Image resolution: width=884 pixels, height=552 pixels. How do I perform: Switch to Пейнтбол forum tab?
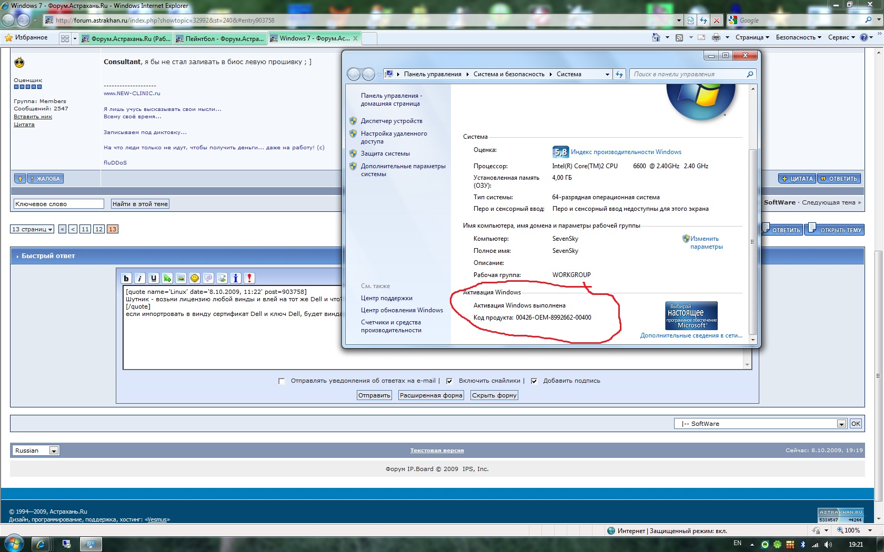pyautogui.click(x=220, y=38)
